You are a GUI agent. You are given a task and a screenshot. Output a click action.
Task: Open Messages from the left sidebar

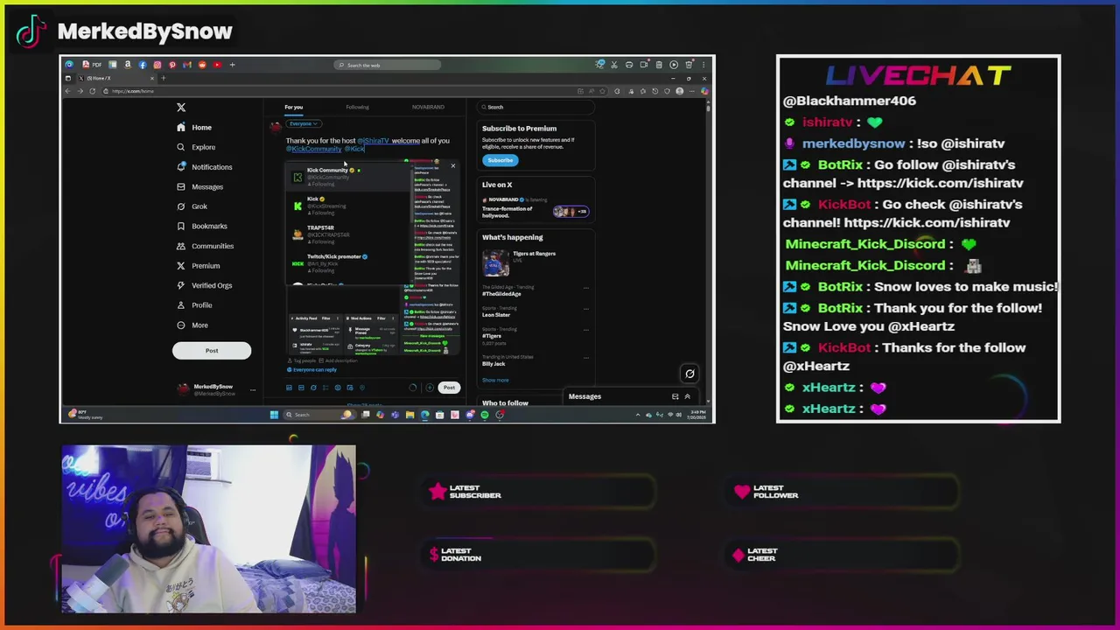pyautogui.click(x=199, y=186)
